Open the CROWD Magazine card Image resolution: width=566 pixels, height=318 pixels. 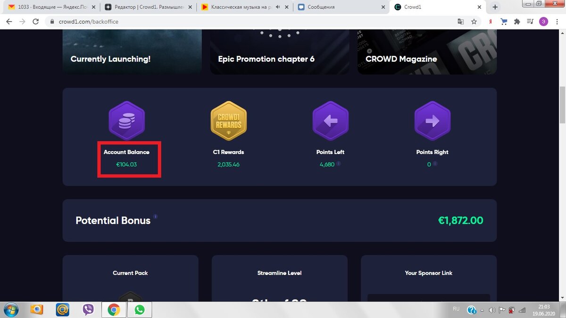coord(427,52)
